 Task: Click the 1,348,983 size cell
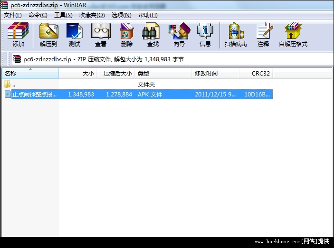pos(81,94)
